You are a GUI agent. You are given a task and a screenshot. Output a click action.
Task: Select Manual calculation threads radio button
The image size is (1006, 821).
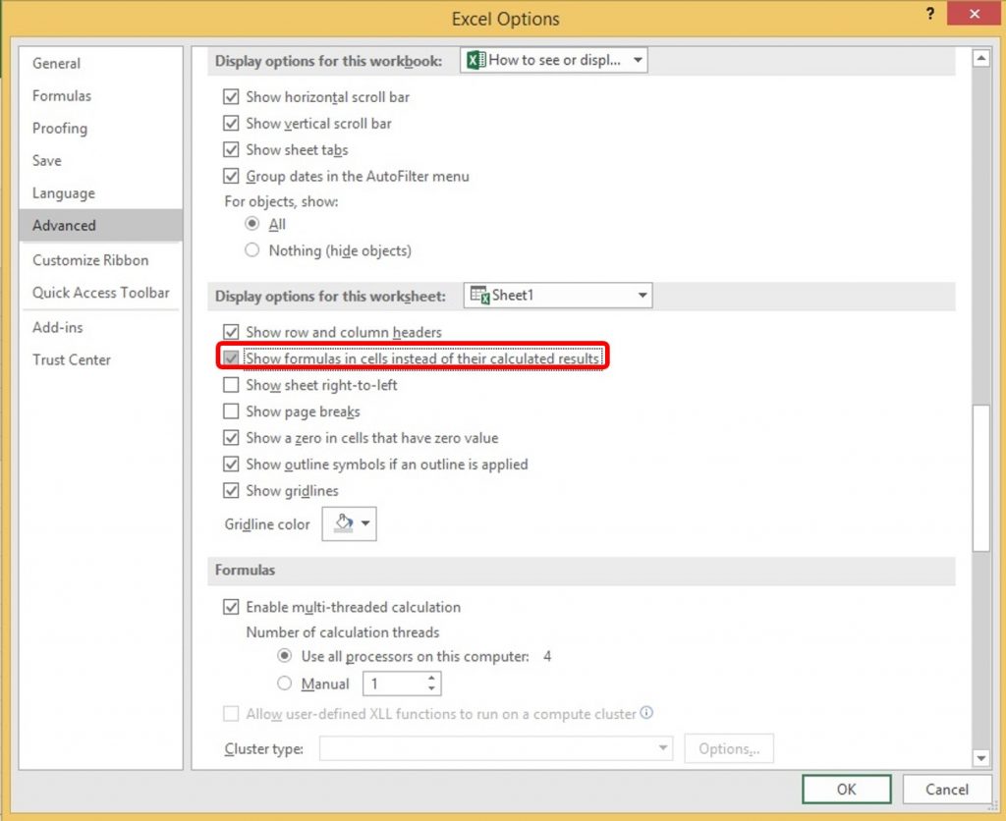(284, 684)
